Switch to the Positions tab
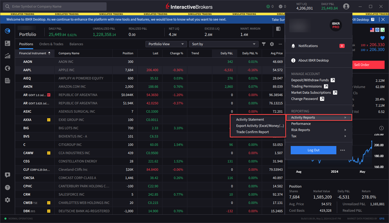 coord(26,44)
